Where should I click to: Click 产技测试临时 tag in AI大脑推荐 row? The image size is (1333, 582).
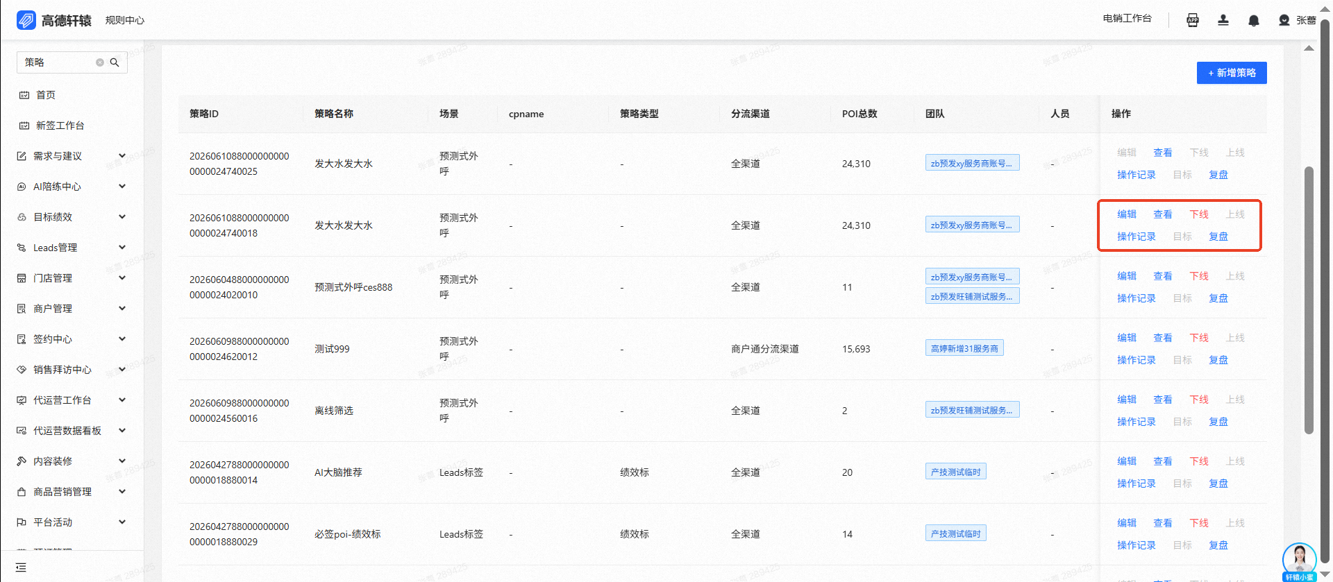[956, 472]
